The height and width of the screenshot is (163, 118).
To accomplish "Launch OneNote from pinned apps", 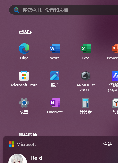I will point(55,103).
